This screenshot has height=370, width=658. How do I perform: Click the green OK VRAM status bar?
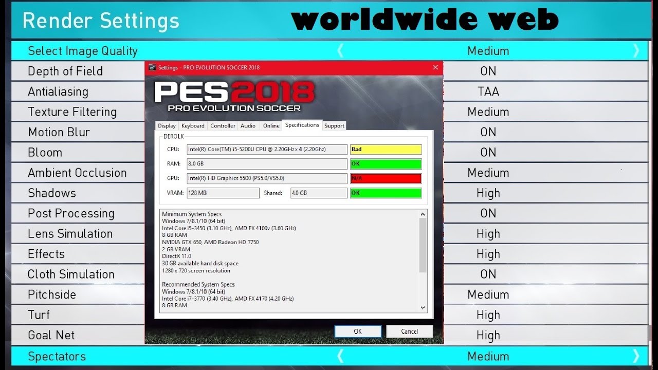pos(386,193)
